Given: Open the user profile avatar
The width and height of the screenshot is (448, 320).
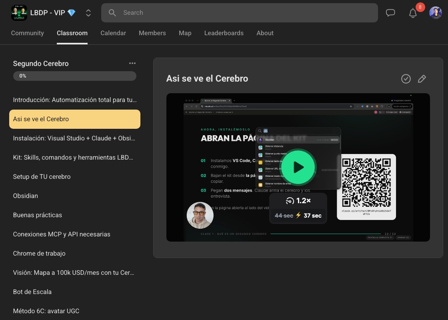Looking at the screenshot, I should [436, 12].
